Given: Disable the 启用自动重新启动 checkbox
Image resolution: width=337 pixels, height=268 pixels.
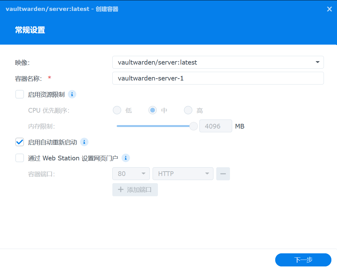Looking at the screenshot, I should (20, 142).
